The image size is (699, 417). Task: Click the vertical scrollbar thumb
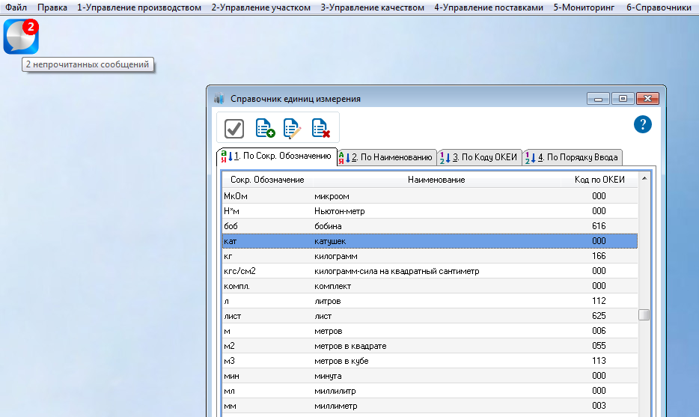click(644, 315)
